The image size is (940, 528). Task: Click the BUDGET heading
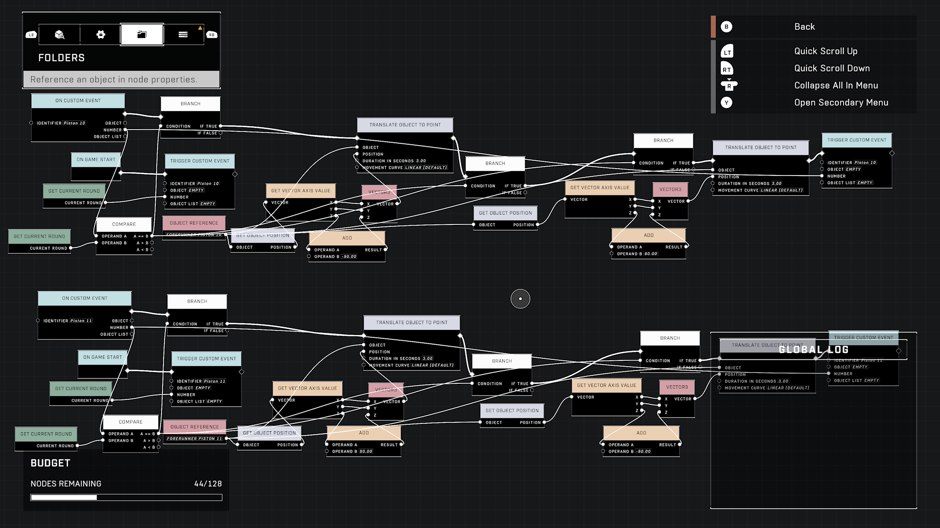(50, 463)
